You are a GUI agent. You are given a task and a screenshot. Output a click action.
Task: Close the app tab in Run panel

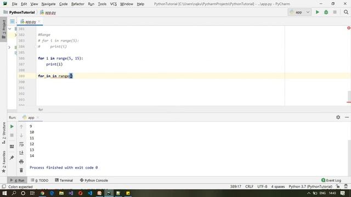(x=38, y=117)
